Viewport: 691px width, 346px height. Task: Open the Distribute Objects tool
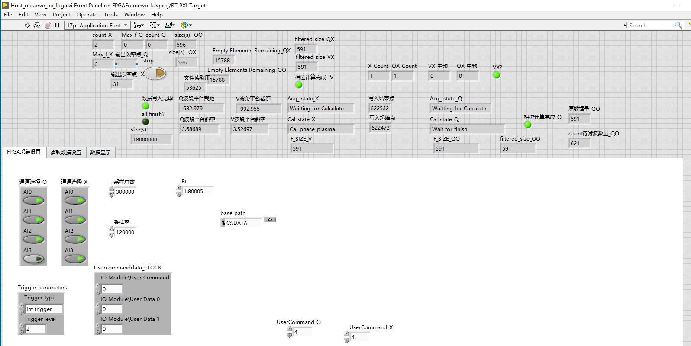point(154,26)
